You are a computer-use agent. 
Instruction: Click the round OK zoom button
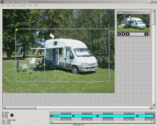[x=12, y=115]
